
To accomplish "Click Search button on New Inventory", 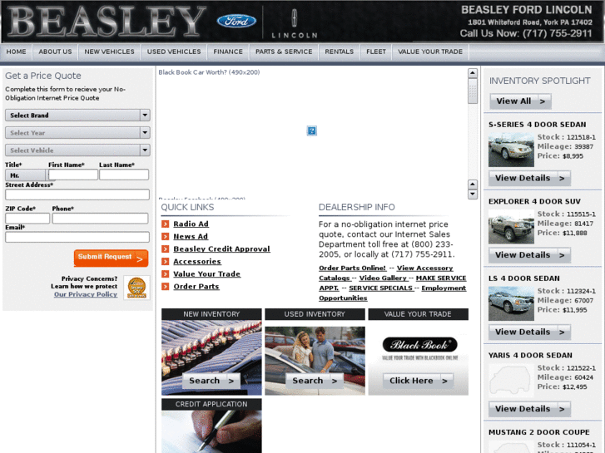I will [x=211, y=381].
